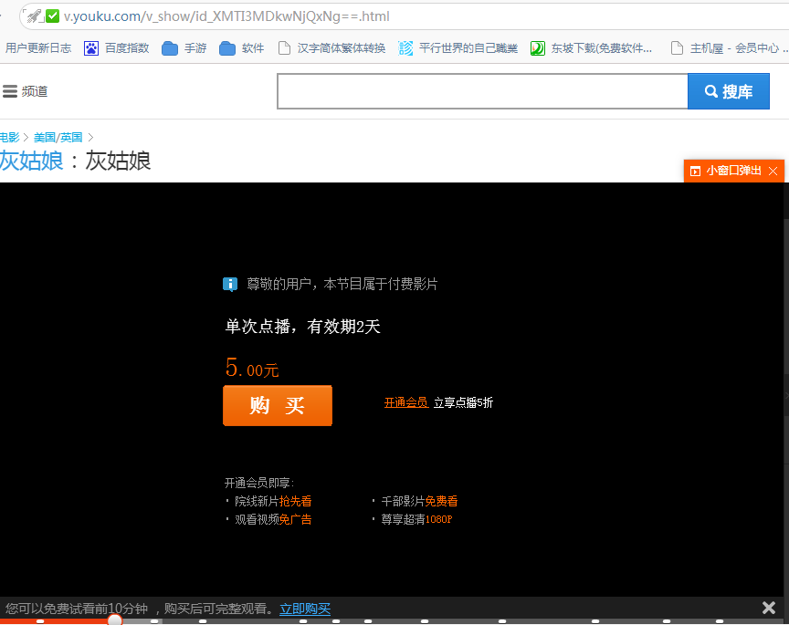
Task: Click the 立即购买 link in the trial bar
Action: click(305, 609)
